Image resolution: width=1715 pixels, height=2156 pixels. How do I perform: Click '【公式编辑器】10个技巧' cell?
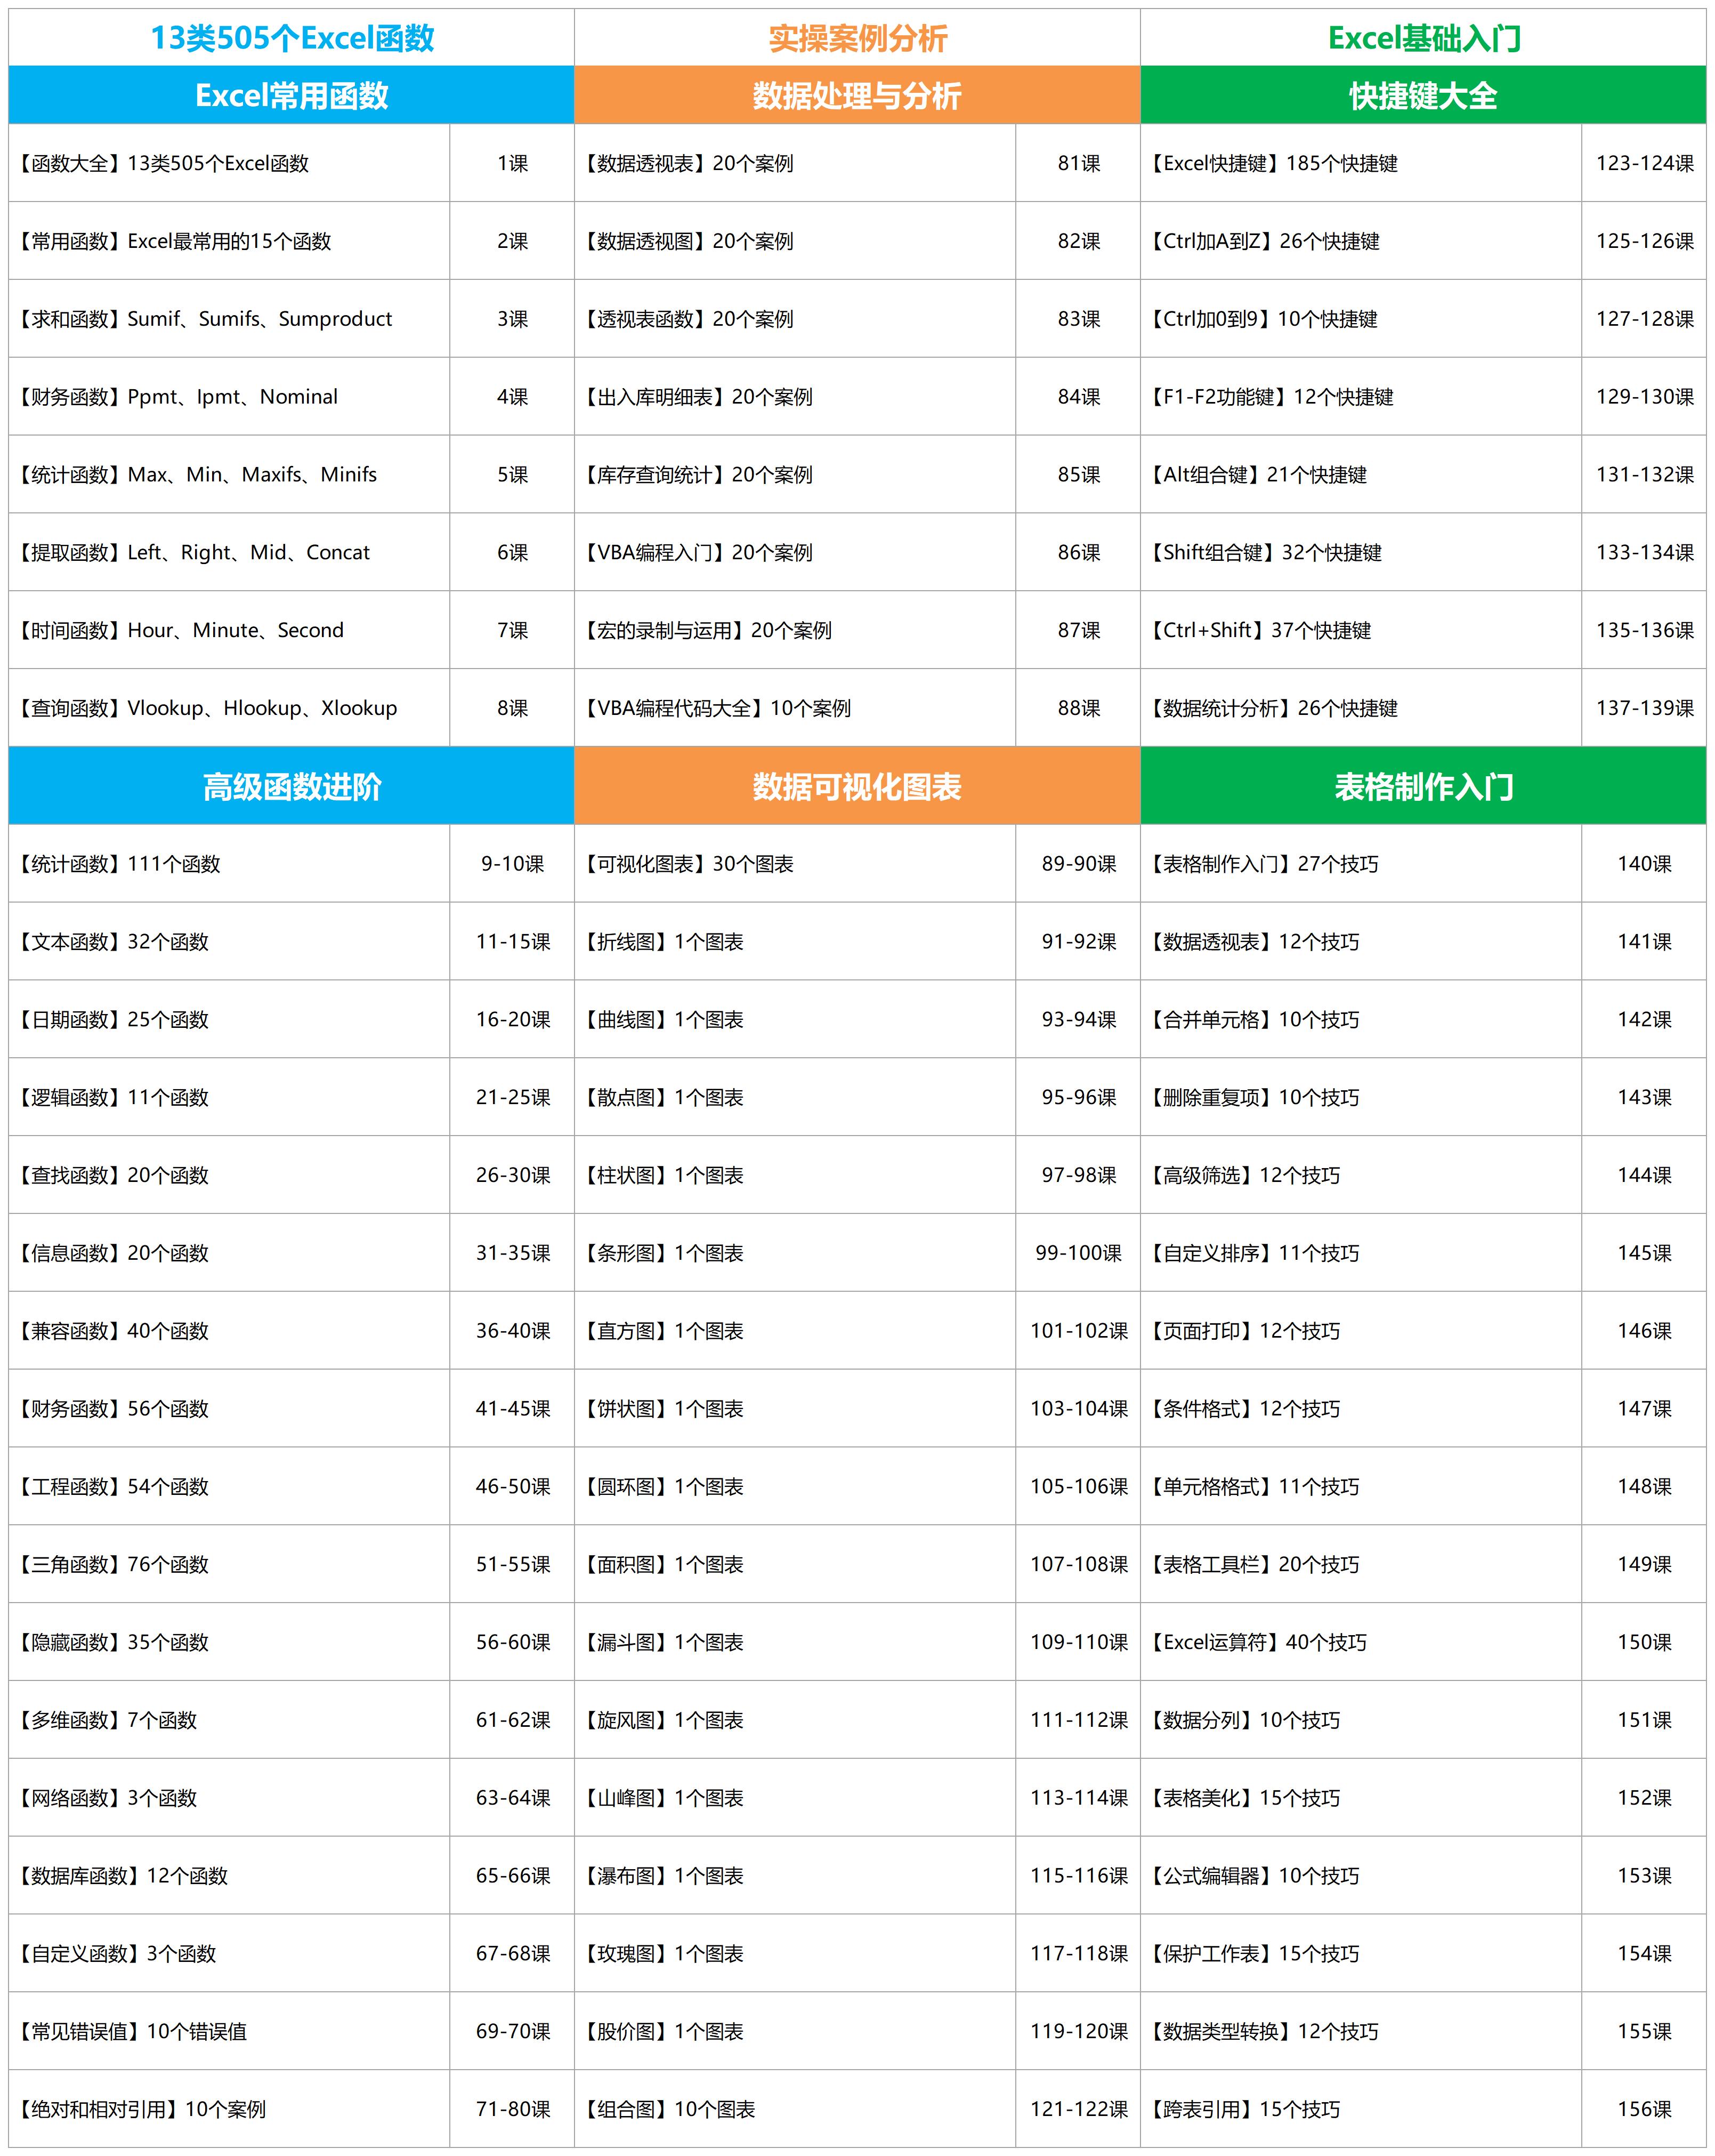click(x=1361, y=1876)
